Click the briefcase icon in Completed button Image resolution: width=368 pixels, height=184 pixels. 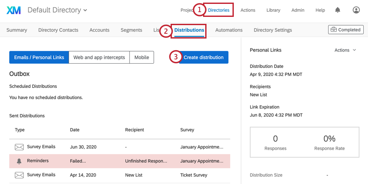(x=333, y=30)
